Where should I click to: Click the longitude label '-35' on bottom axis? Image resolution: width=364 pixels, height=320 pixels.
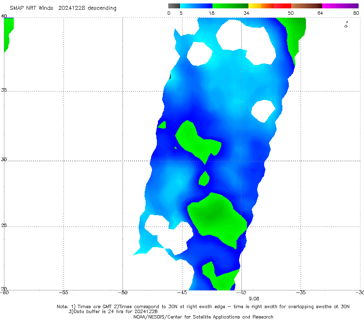coord(301,292)
